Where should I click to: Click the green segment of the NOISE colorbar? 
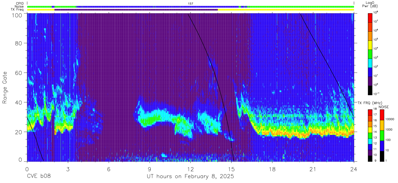382,135
